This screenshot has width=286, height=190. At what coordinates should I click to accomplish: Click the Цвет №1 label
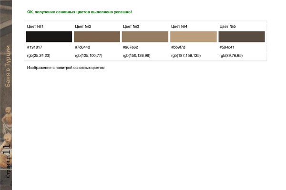pyautogui.click(x=35, y=26)
